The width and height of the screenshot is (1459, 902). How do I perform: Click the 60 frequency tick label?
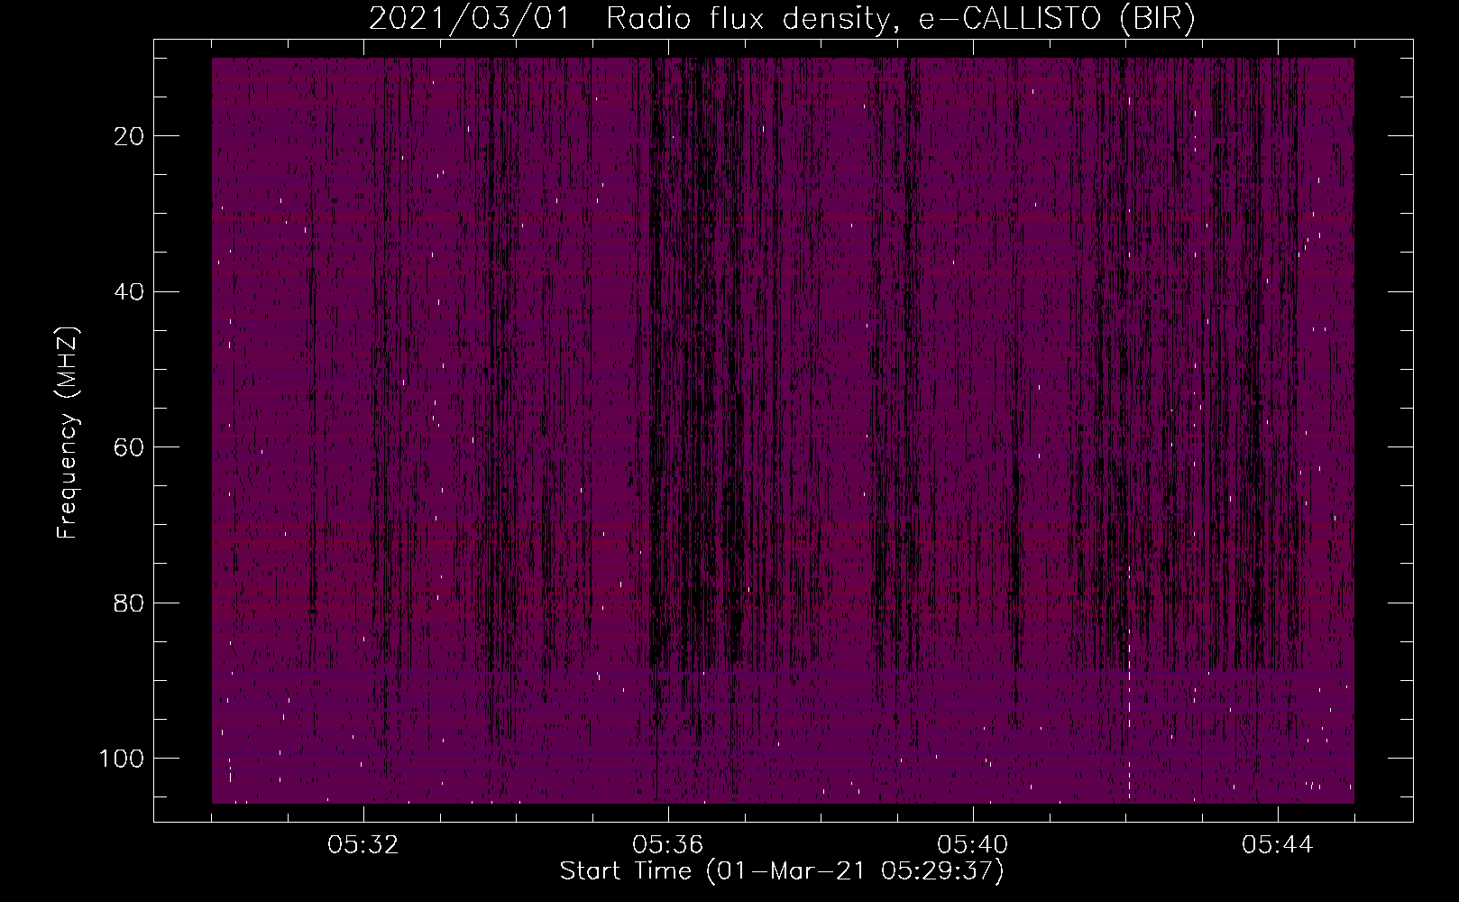(x=130, y=446)
